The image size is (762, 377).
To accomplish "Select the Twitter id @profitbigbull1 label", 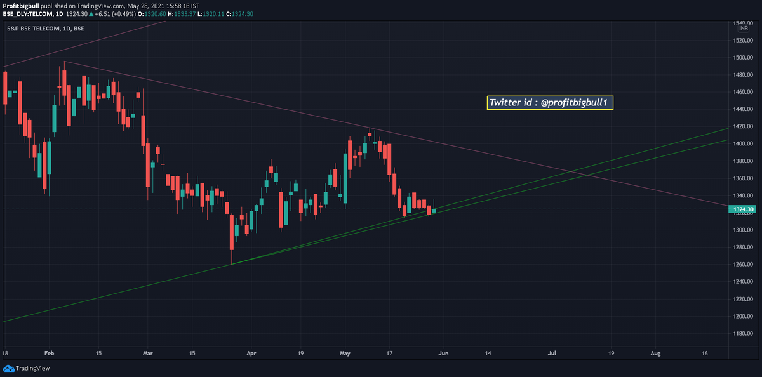I will [550, 102].
